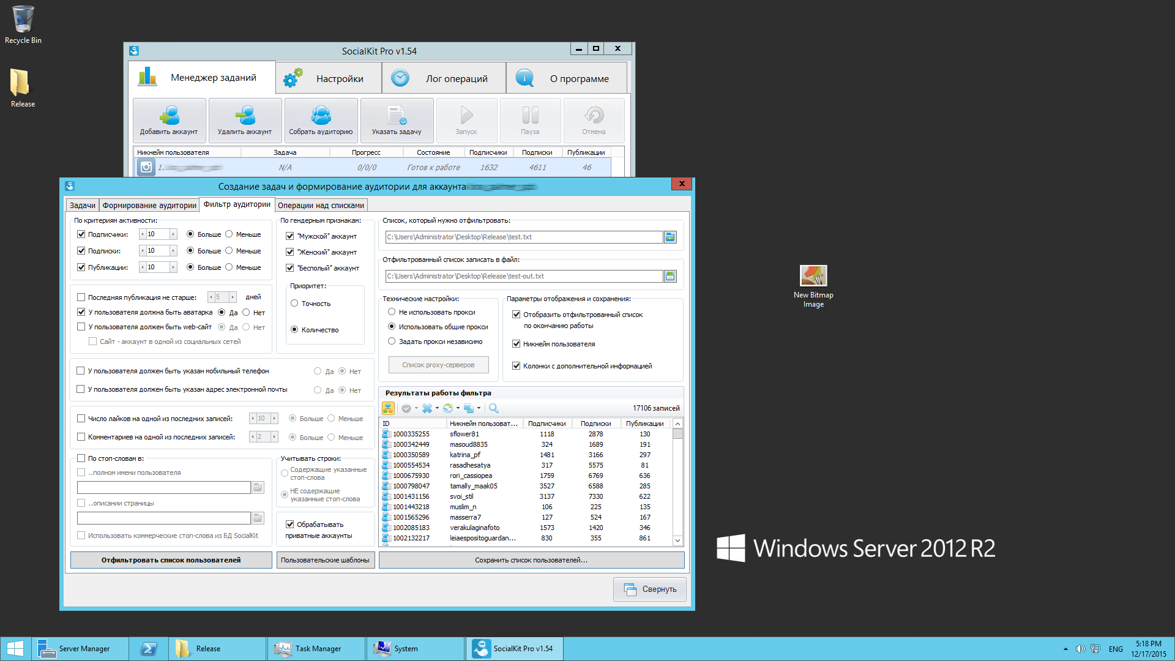Click the results list vertical scrollbar thumb
The image size is (1175, 661).
click(677, 434)
